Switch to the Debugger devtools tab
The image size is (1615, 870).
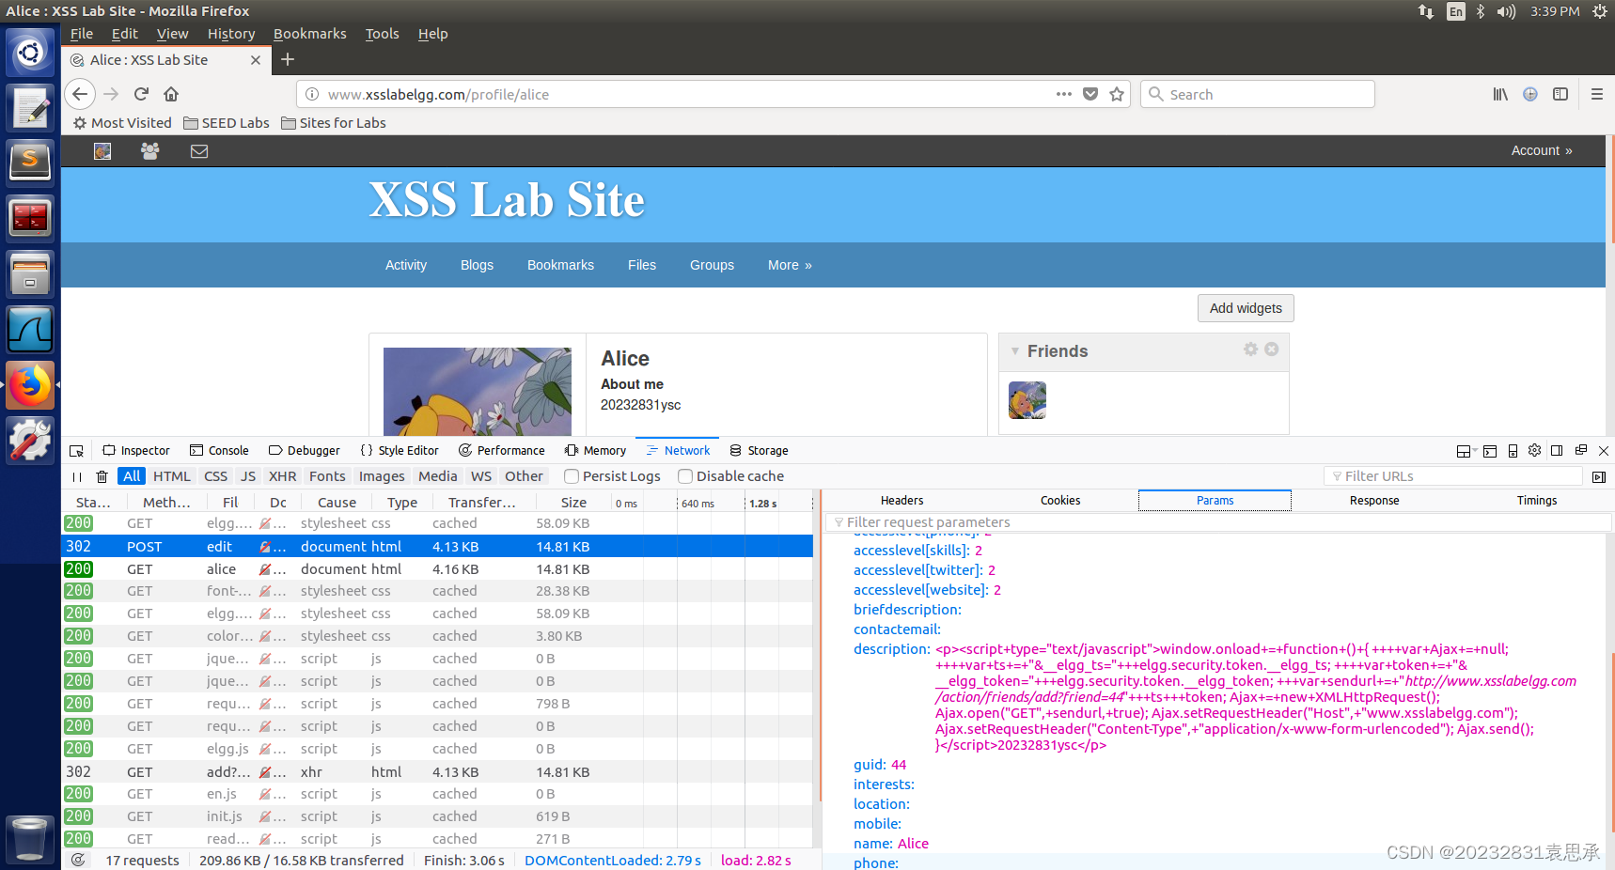[x=305, y=451]
